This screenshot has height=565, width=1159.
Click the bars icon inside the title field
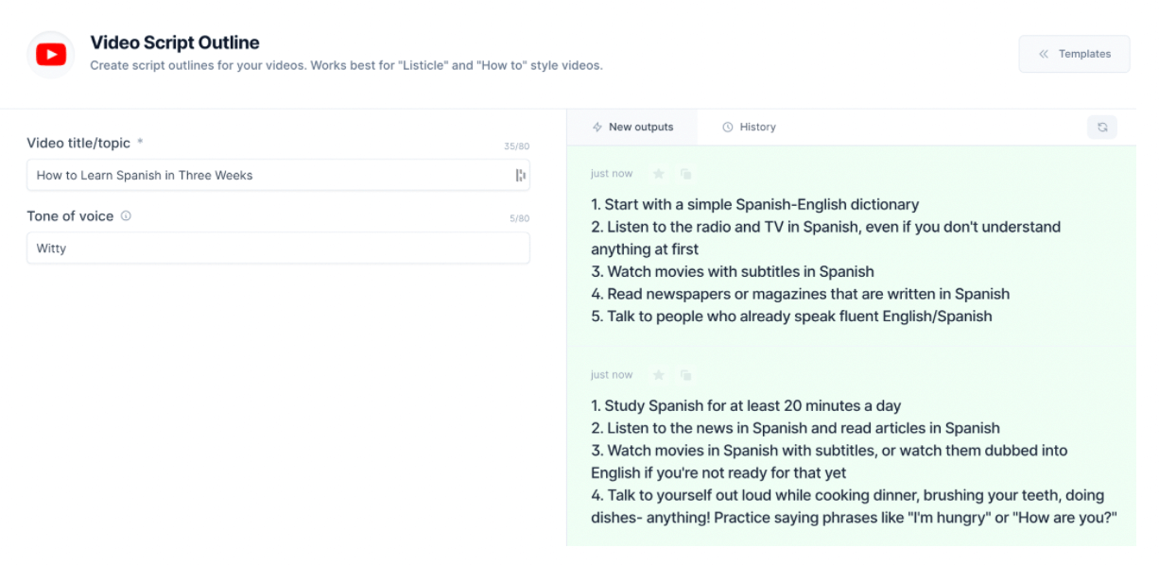pyautogui.click(x=520, y=175)
